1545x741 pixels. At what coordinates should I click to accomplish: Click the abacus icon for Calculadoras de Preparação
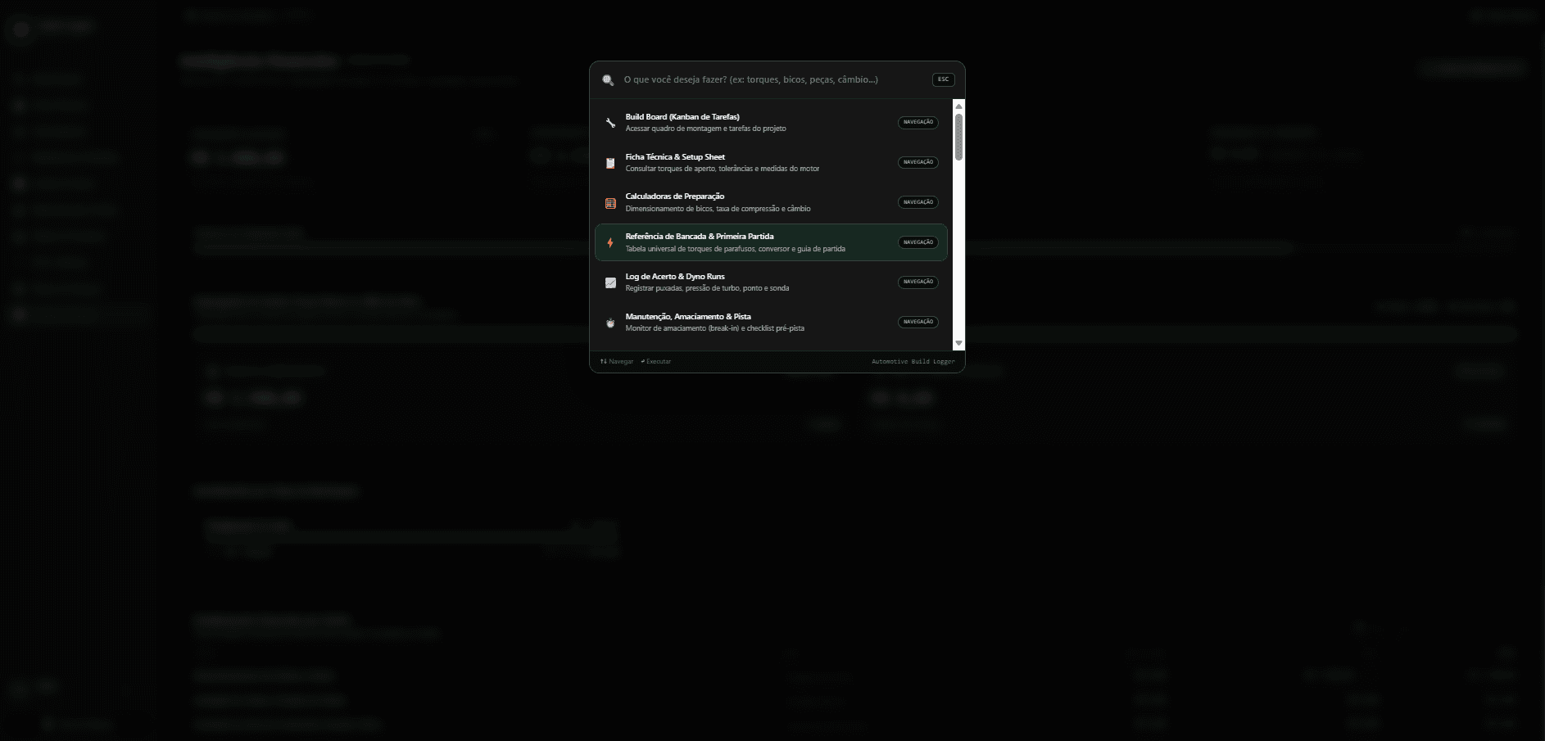point(610,203)
